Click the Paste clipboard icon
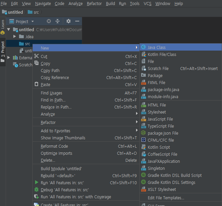 point(36,84)
